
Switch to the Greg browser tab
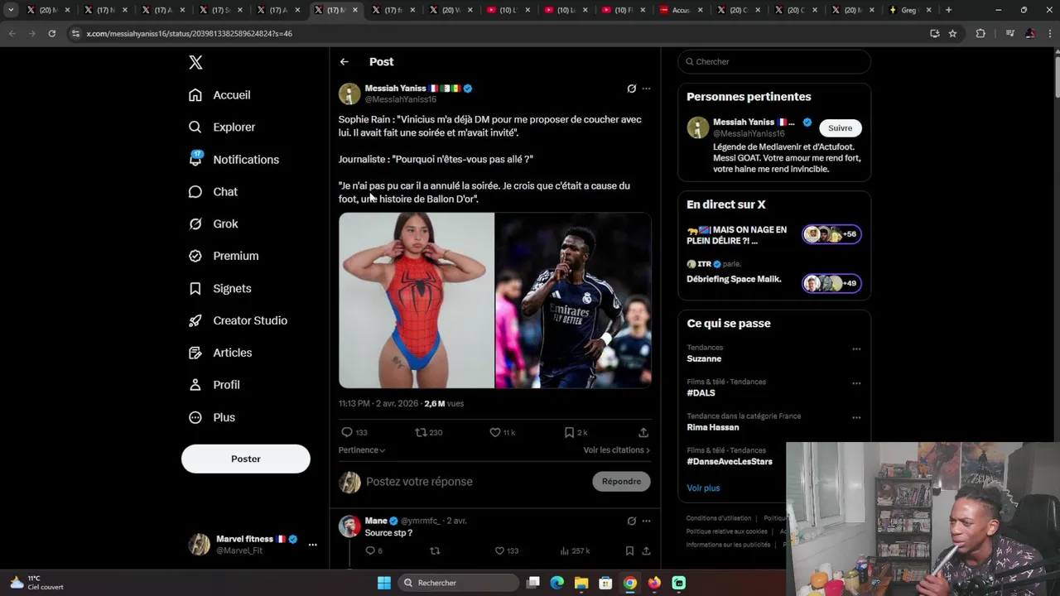click(908, 10)
